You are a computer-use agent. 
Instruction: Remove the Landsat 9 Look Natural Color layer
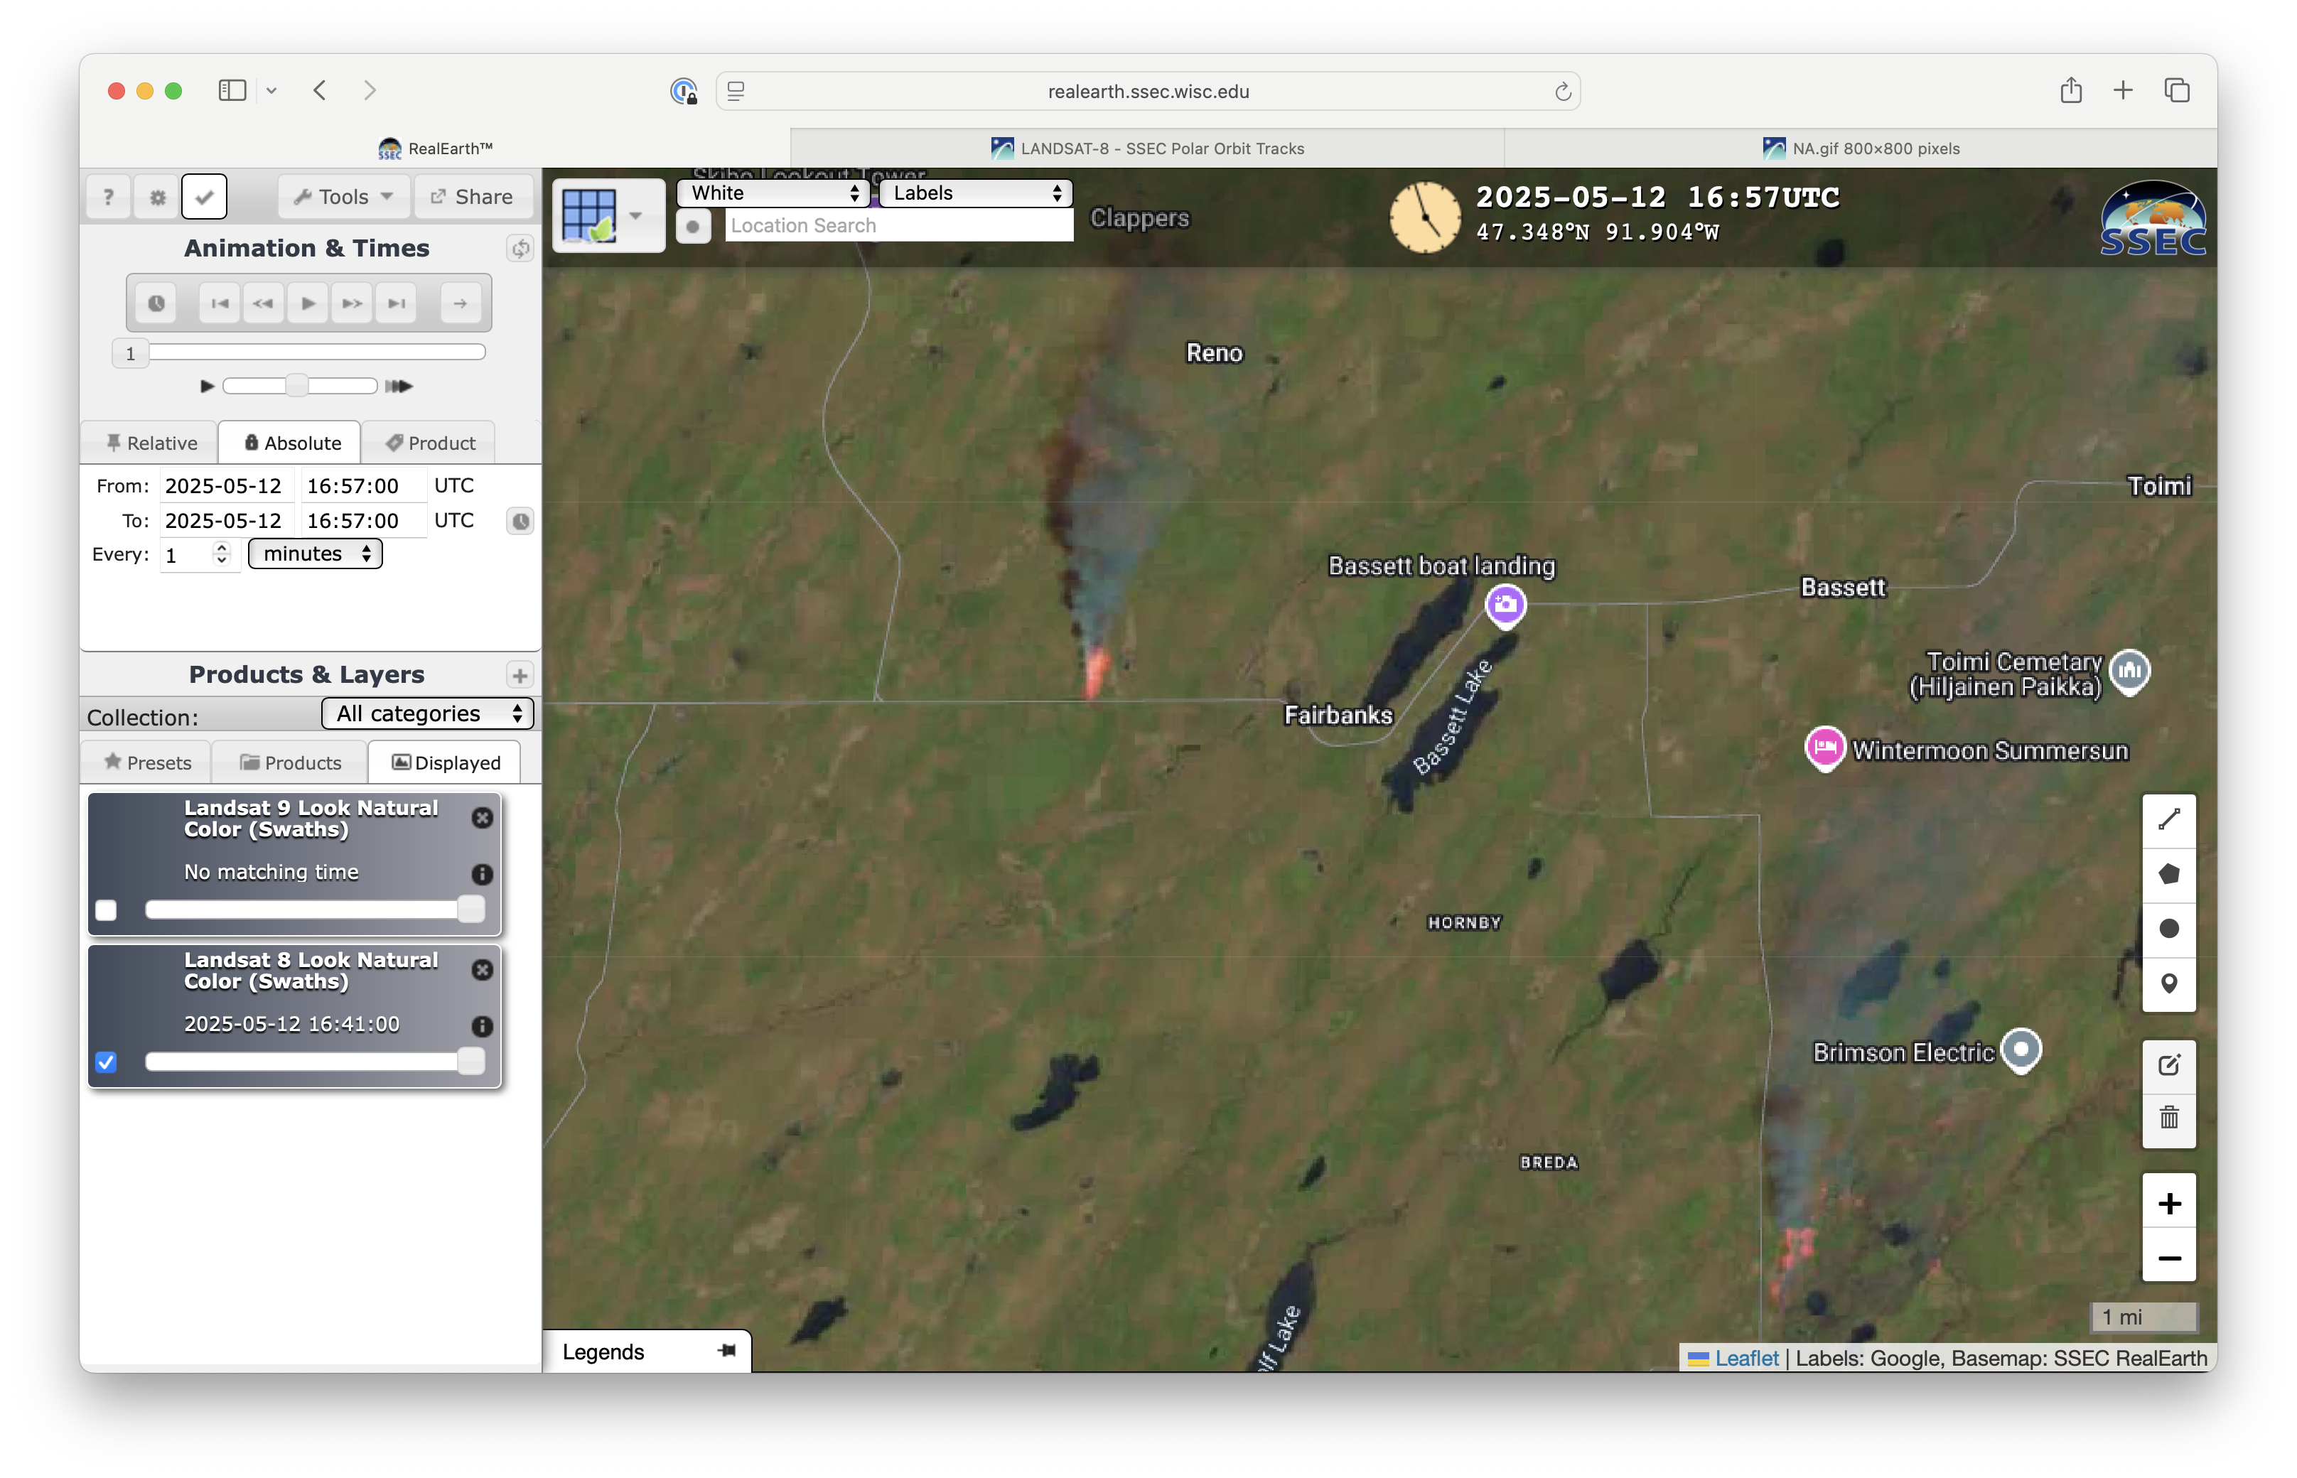click(x=482, y=818)
